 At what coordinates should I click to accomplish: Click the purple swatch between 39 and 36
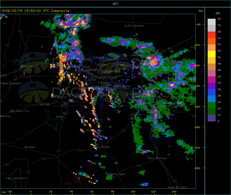[211, 86]
